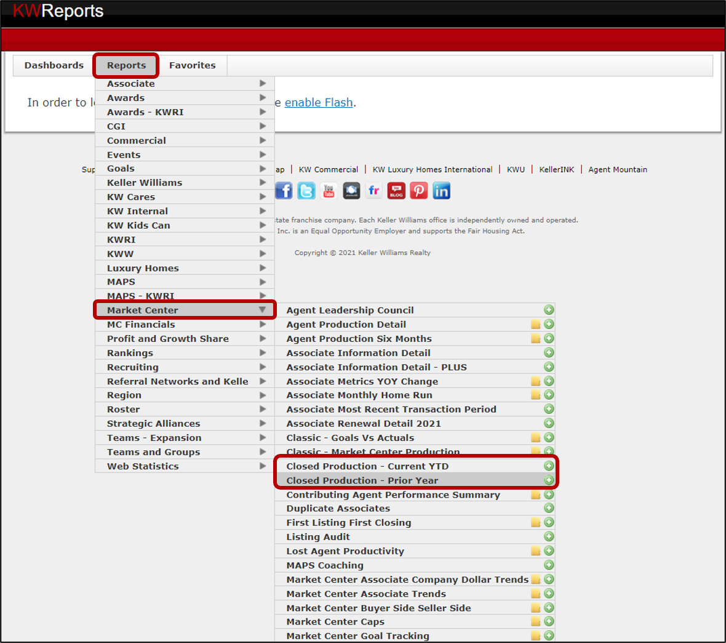The image size is (726, 643).
Task: Click green plus icon for Listing Audit
Action: coord(549,537)
